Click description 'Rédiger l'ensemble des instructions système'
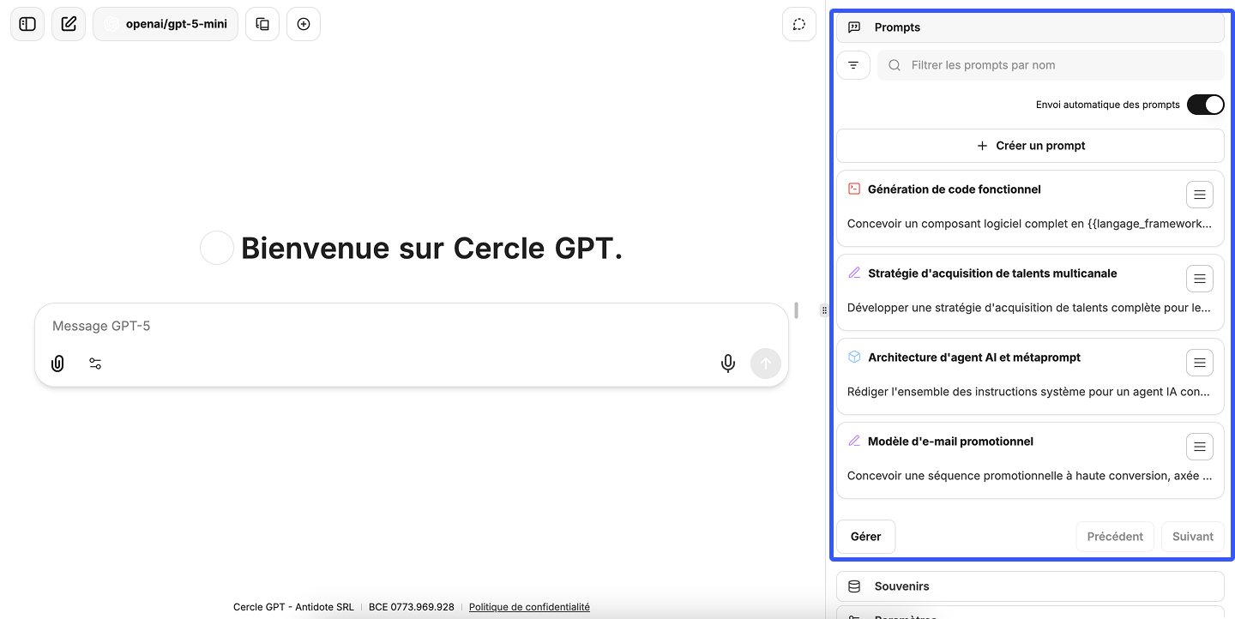Screen dimensions: 1235x619 point(1030,392)
